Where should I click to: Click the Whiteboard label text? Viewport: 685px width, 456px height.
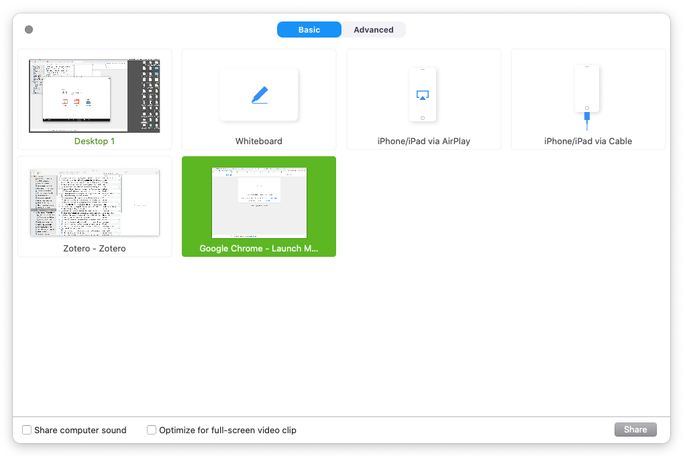pos(258,141)
